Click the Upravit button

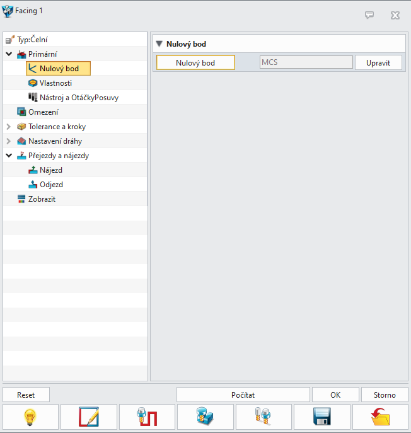[x=378, y=62]
